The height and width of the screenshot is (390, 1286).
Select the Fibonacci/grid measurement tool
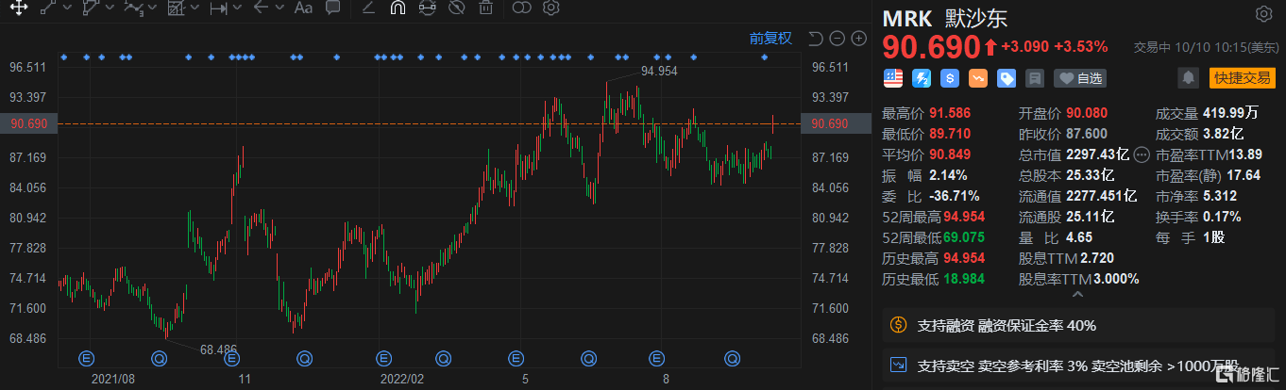(x=176, y=8)
